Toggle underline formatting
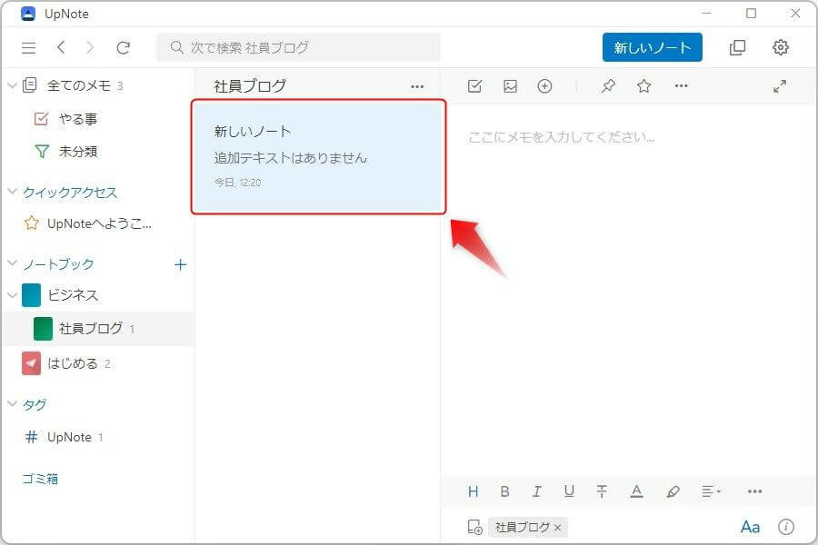This screenshot has height=545, width=818. click(x=569, y=491)
